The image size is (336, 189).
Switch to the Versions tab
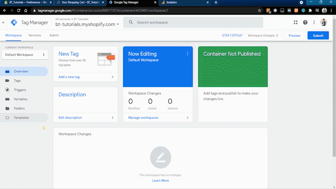pyautogui.click(x=35, y=35)
